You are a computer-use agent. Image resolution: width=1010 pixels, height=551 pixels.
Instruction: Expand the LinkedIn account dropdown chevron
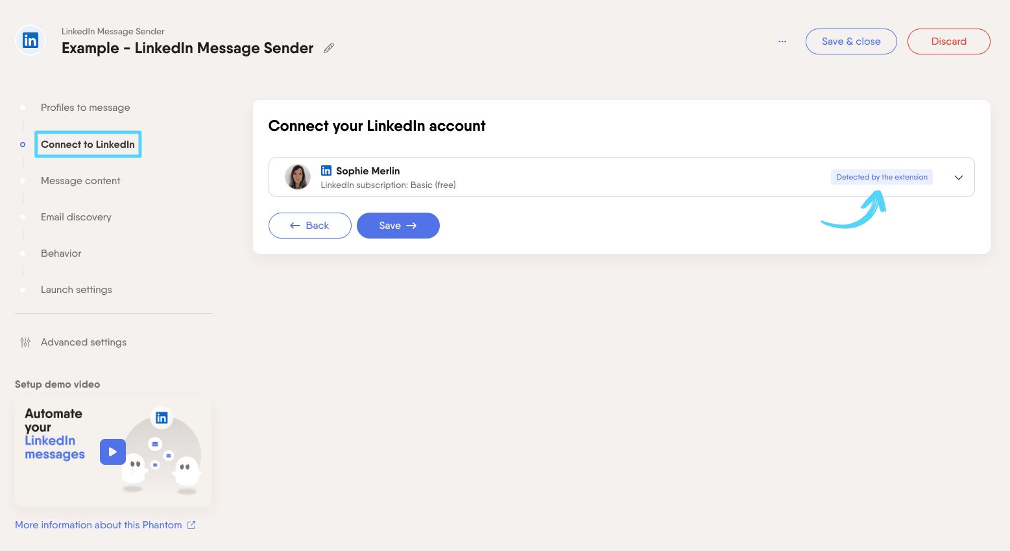point(959,178)
